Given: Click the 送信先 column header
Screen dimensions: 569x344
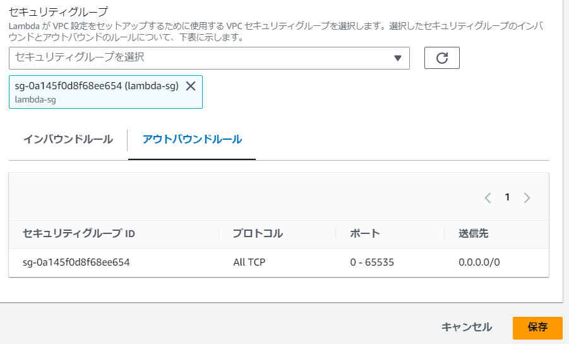Looking at the screenshot, I should pos(474,233).
